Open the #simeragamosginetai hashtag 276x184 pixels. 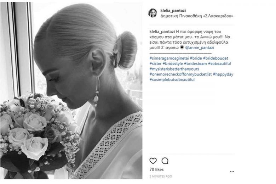[x=169, y=58]
